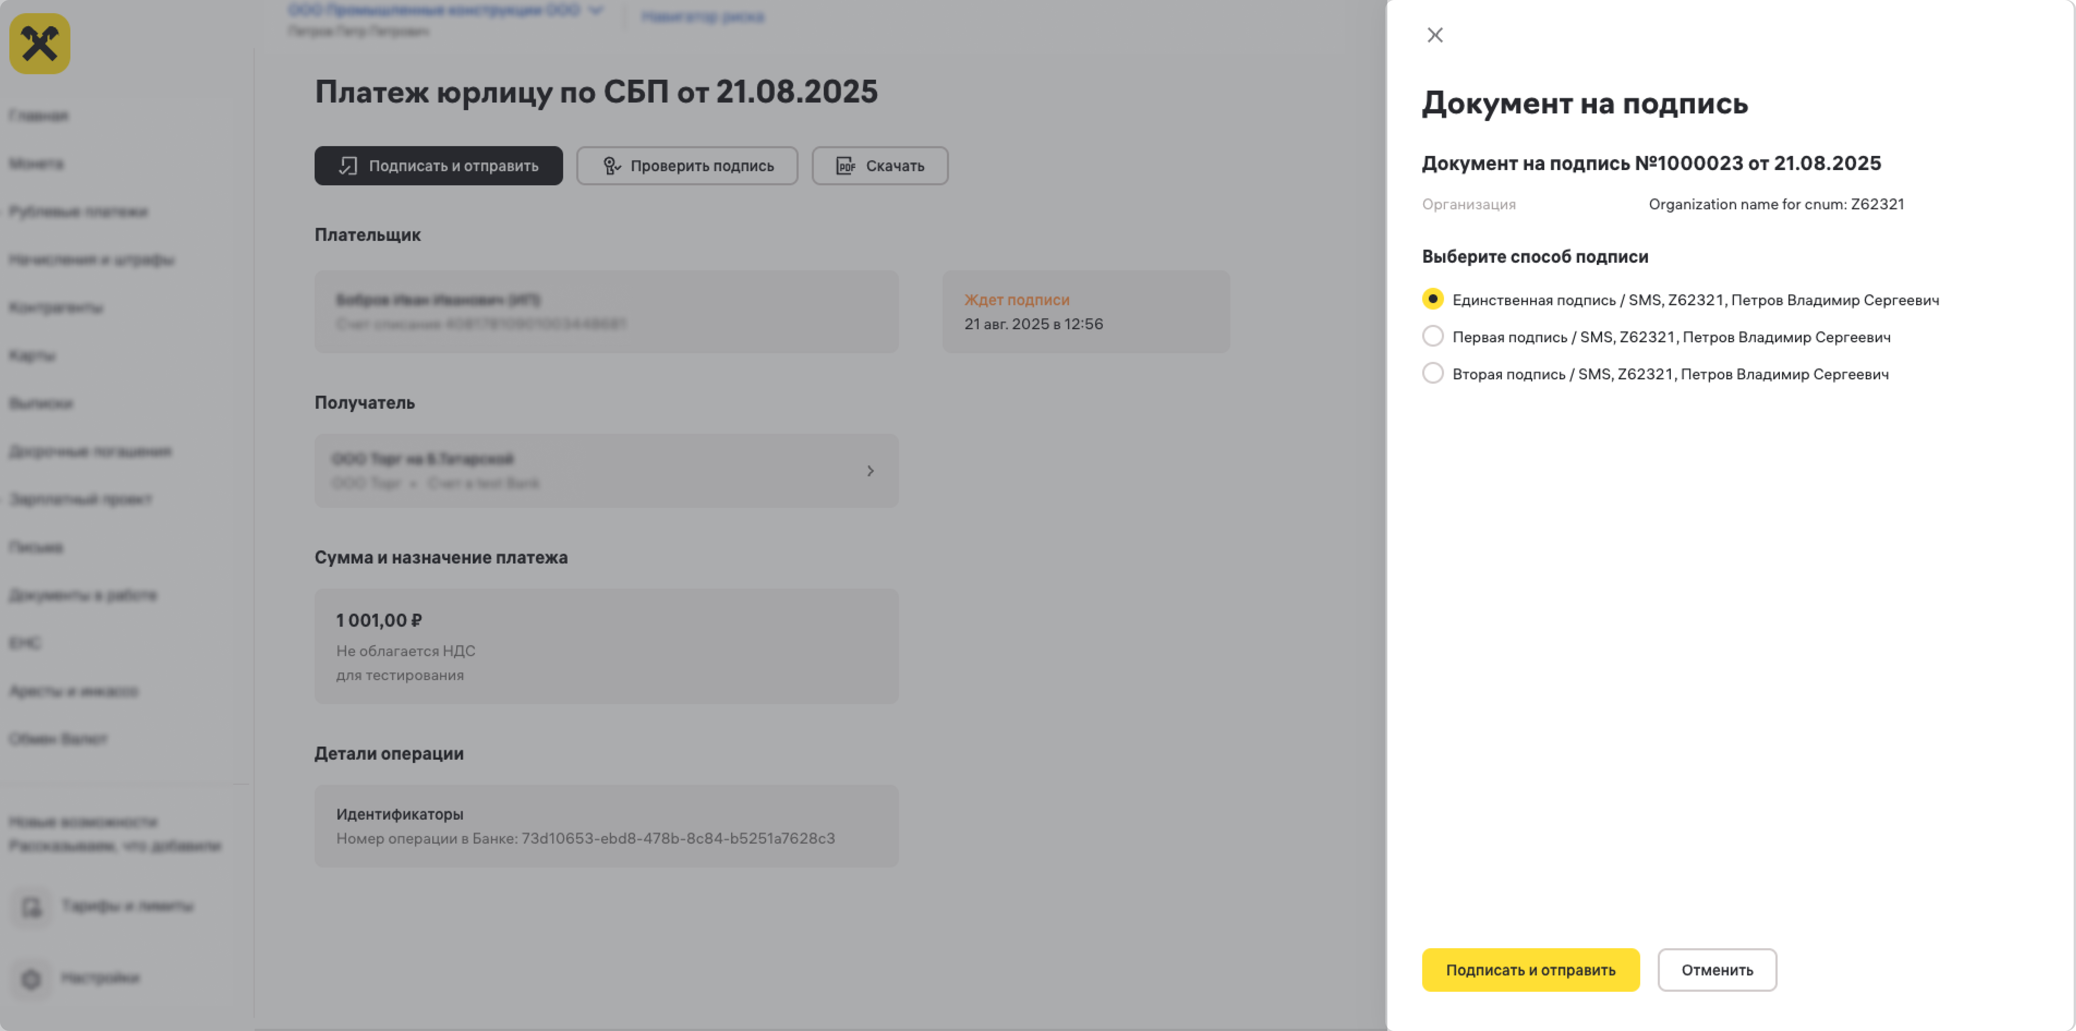Click the sign icon in dark button

(x=347, y=166)
